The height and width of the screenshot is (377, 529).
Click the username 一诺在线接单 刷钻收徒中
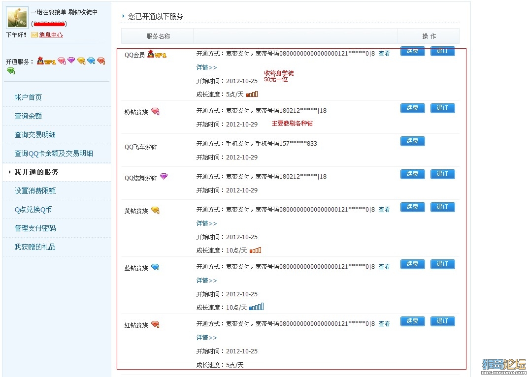click(x=64, y=12)
